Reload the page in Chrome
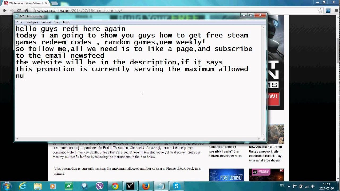The height and width of the screenshot is (191, 340). click(x=19, y=11)
